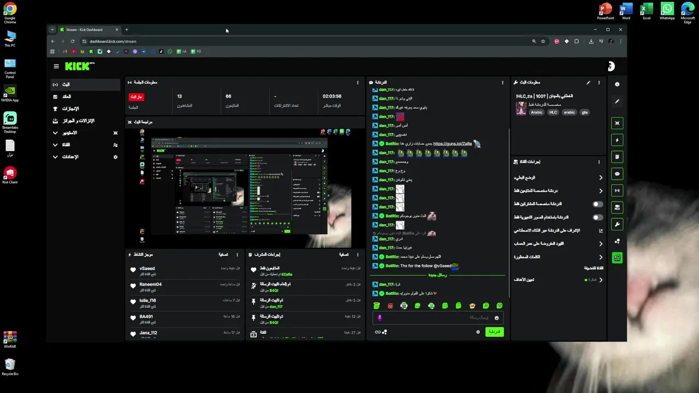This screenshot has width=699, height=393.
Task: Click the first green emote under chat
Action: [x=376, y=306]
